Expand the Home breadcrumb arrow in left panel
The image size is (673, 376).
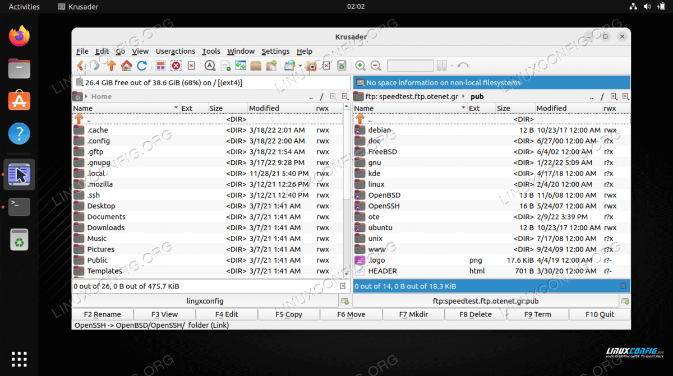tap(87, 96)
